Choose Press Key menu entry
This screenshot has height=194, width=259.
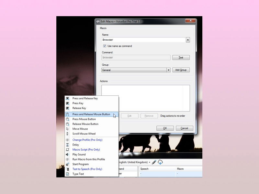click(x=92, y=103)
